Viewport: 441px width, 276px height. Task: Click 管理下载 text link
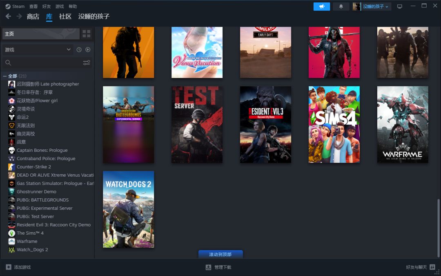[x=223, y=267]
